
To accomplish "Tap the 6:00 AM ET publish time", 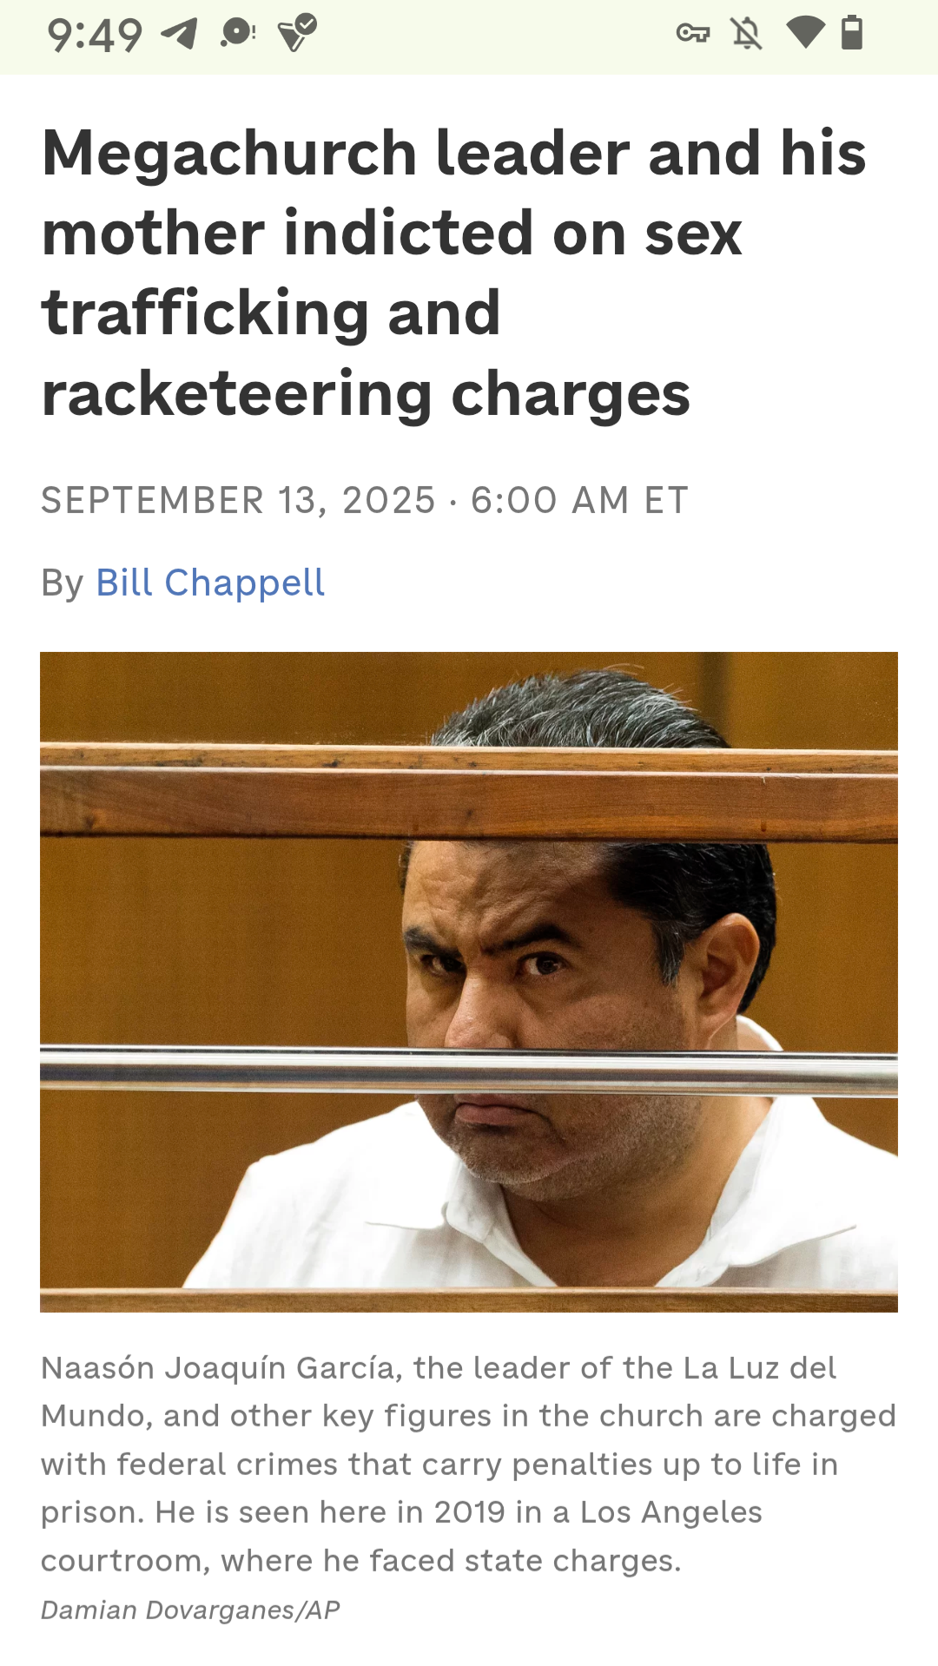I will 580,501.
